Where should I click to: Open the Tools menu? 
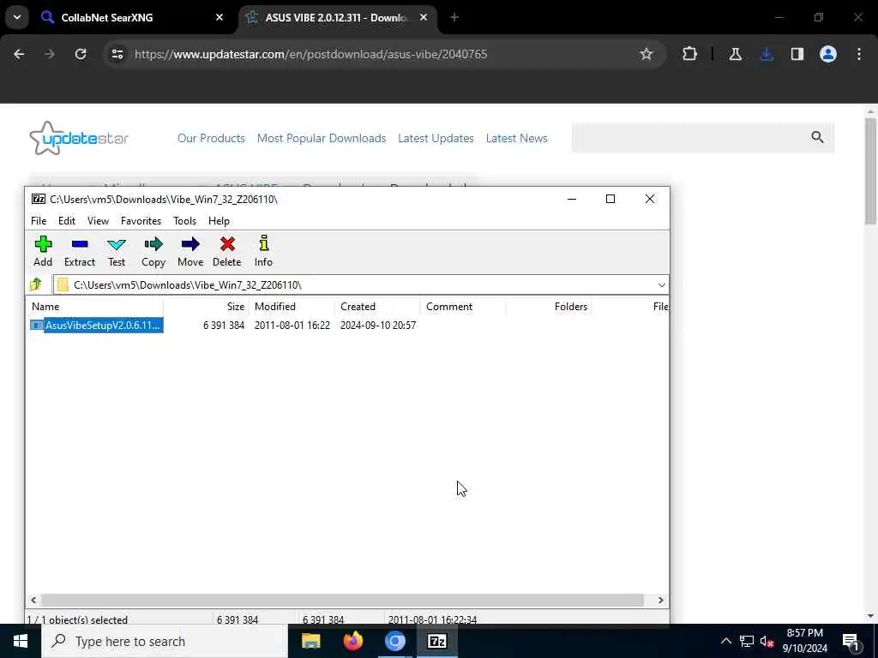tap(185, 221)
